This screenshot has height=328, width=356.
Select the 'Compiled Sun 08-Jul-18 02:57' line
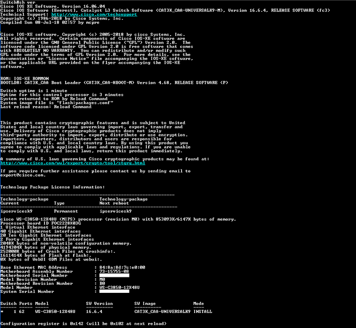pyautogui.click(x=50, y=22)
